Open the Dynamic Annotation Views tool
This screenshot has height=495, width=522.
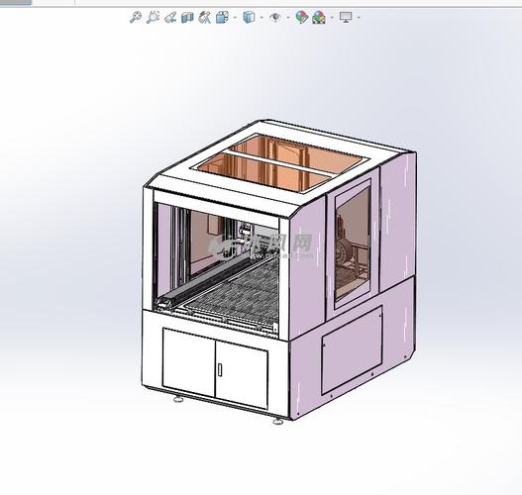pyautogui.click(x=204, y=17)
